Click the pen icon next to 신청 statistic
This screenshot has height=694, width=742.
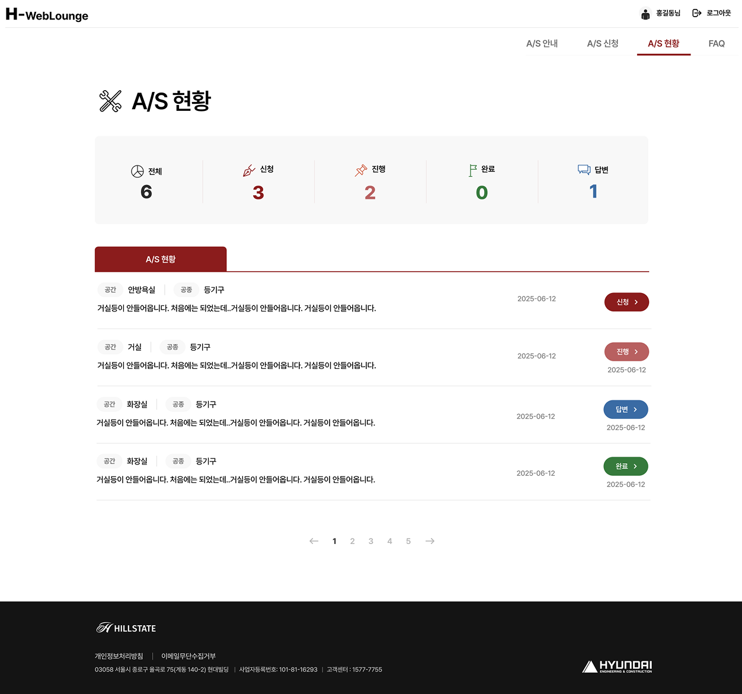(x=248, y=170)
